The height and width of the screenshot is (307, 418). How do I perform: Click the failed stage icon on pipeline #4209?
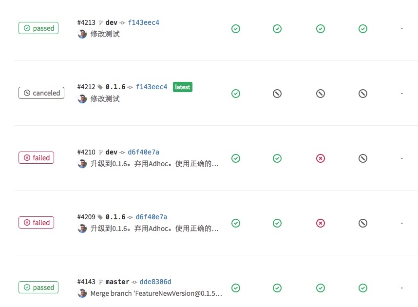320,223
